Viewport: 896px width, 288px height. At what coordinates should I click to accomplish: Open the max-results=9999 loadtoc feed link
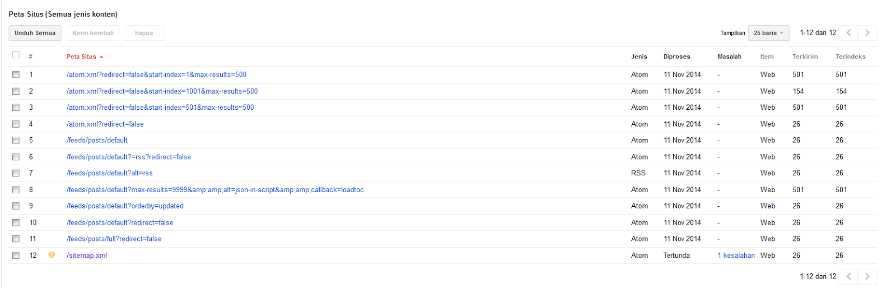tap(215, 190)
